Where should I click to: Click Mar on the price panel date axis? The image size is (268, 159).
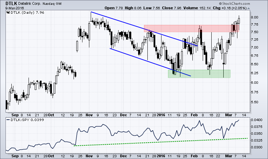pyautogui.click(x=229, y=115)
